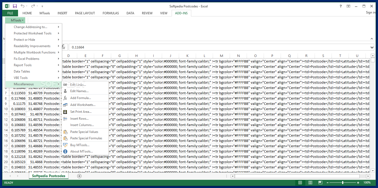This screenshot has height=188, width=378.
Task: Click the Buy MTools icon
Action: click(65, 145)
